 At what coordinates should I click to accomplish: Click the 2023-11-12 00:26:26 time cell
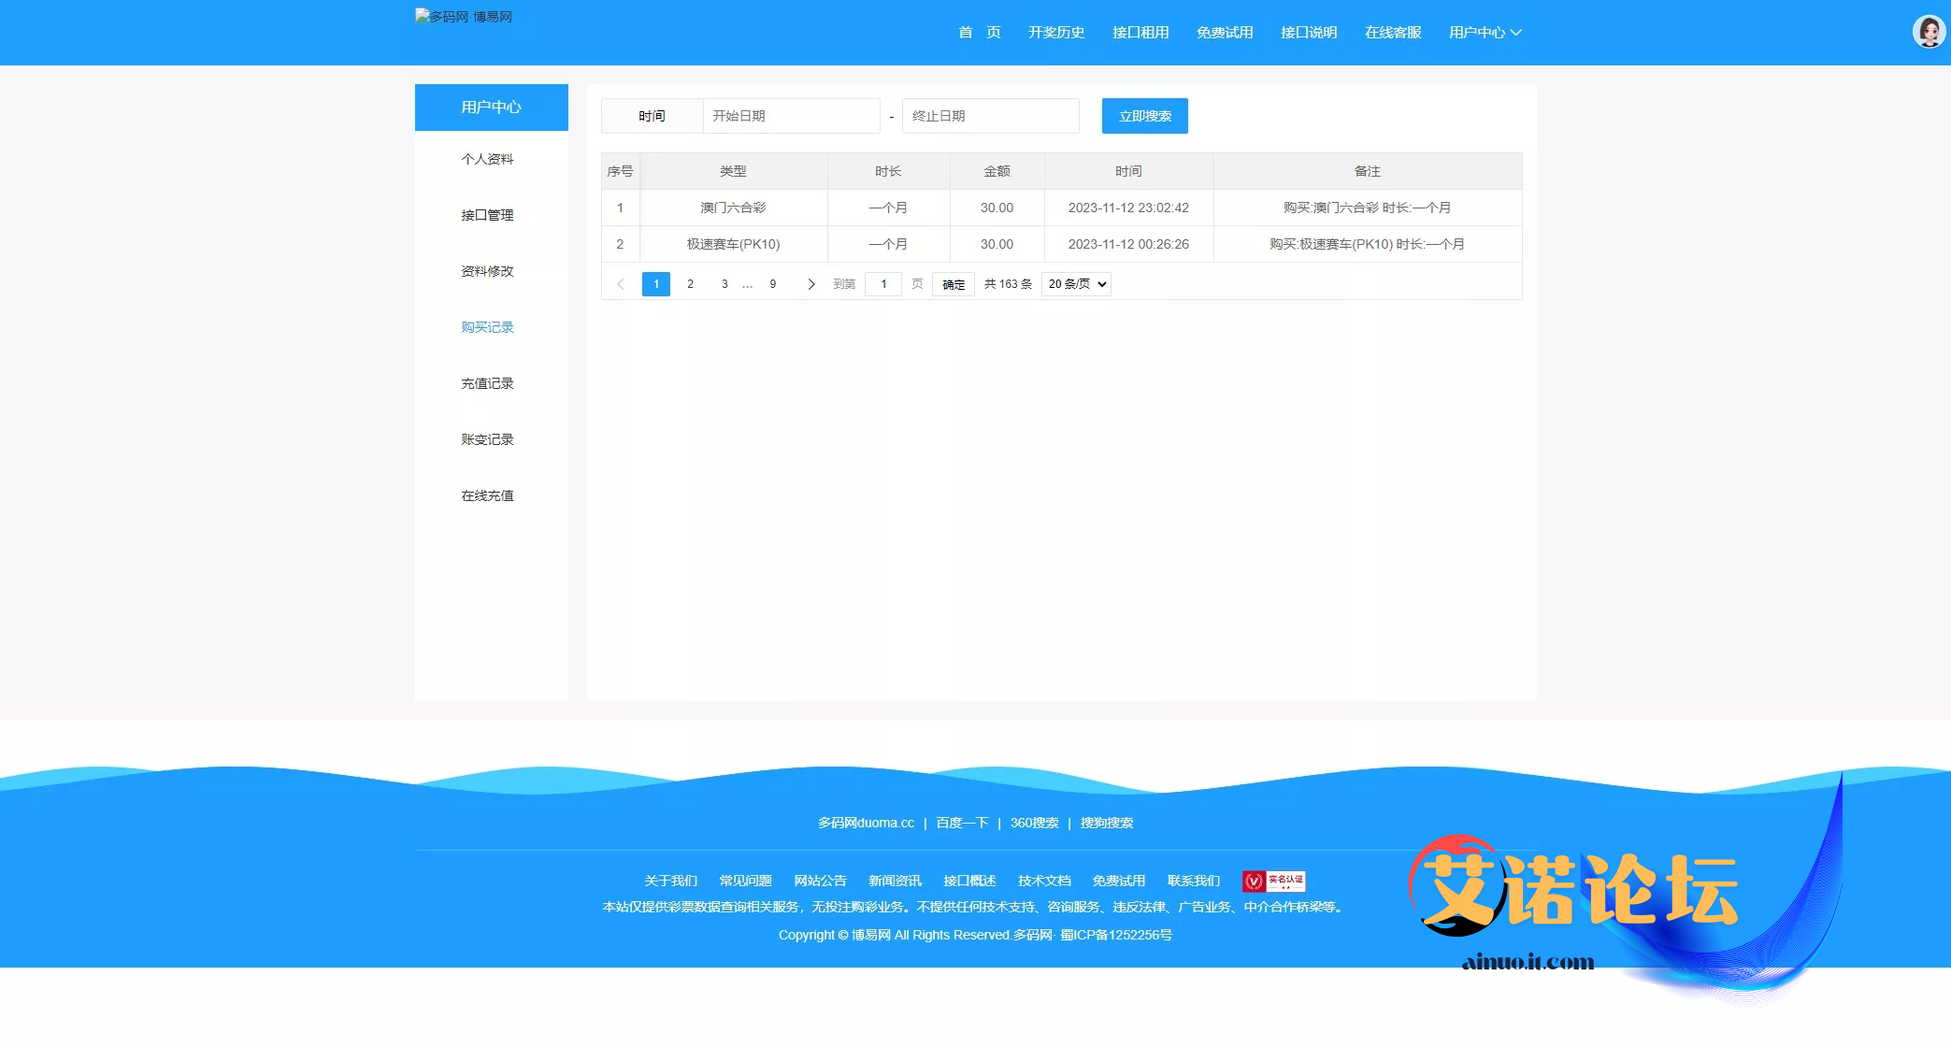1128,244
